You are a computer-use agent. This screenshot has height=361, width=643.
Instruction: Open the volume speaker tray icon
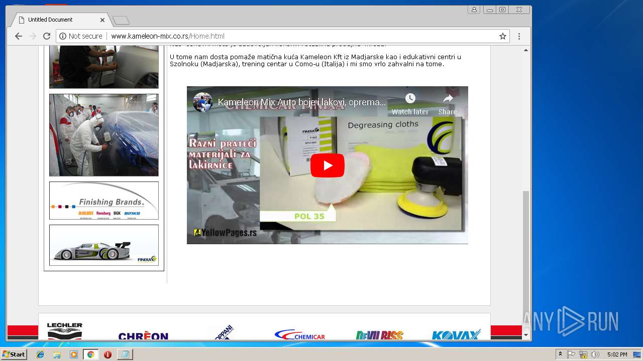tap(595, 354)
